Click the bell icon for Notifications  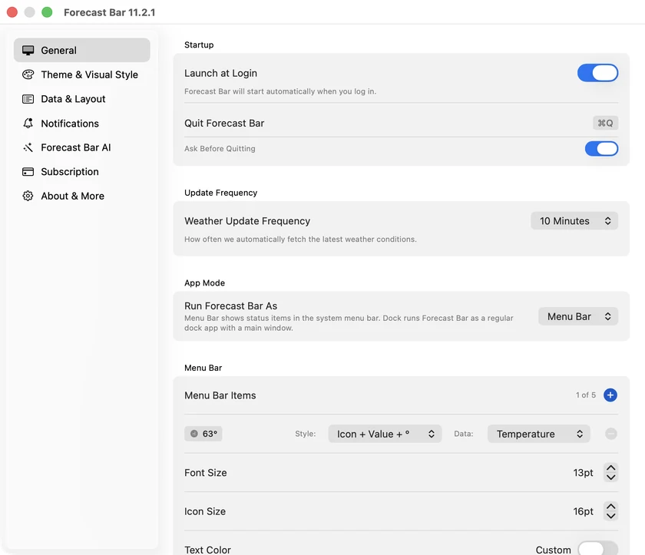click(28, 123)
